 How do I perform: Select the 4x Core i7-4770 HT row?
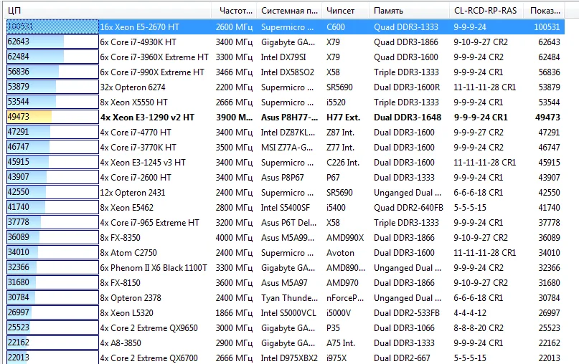pos(286,133)
